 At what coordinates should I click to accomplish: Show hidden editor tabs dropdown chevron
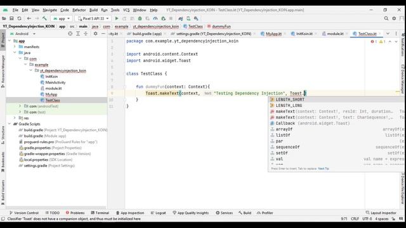pyautogui.click(x=388, y=34)
